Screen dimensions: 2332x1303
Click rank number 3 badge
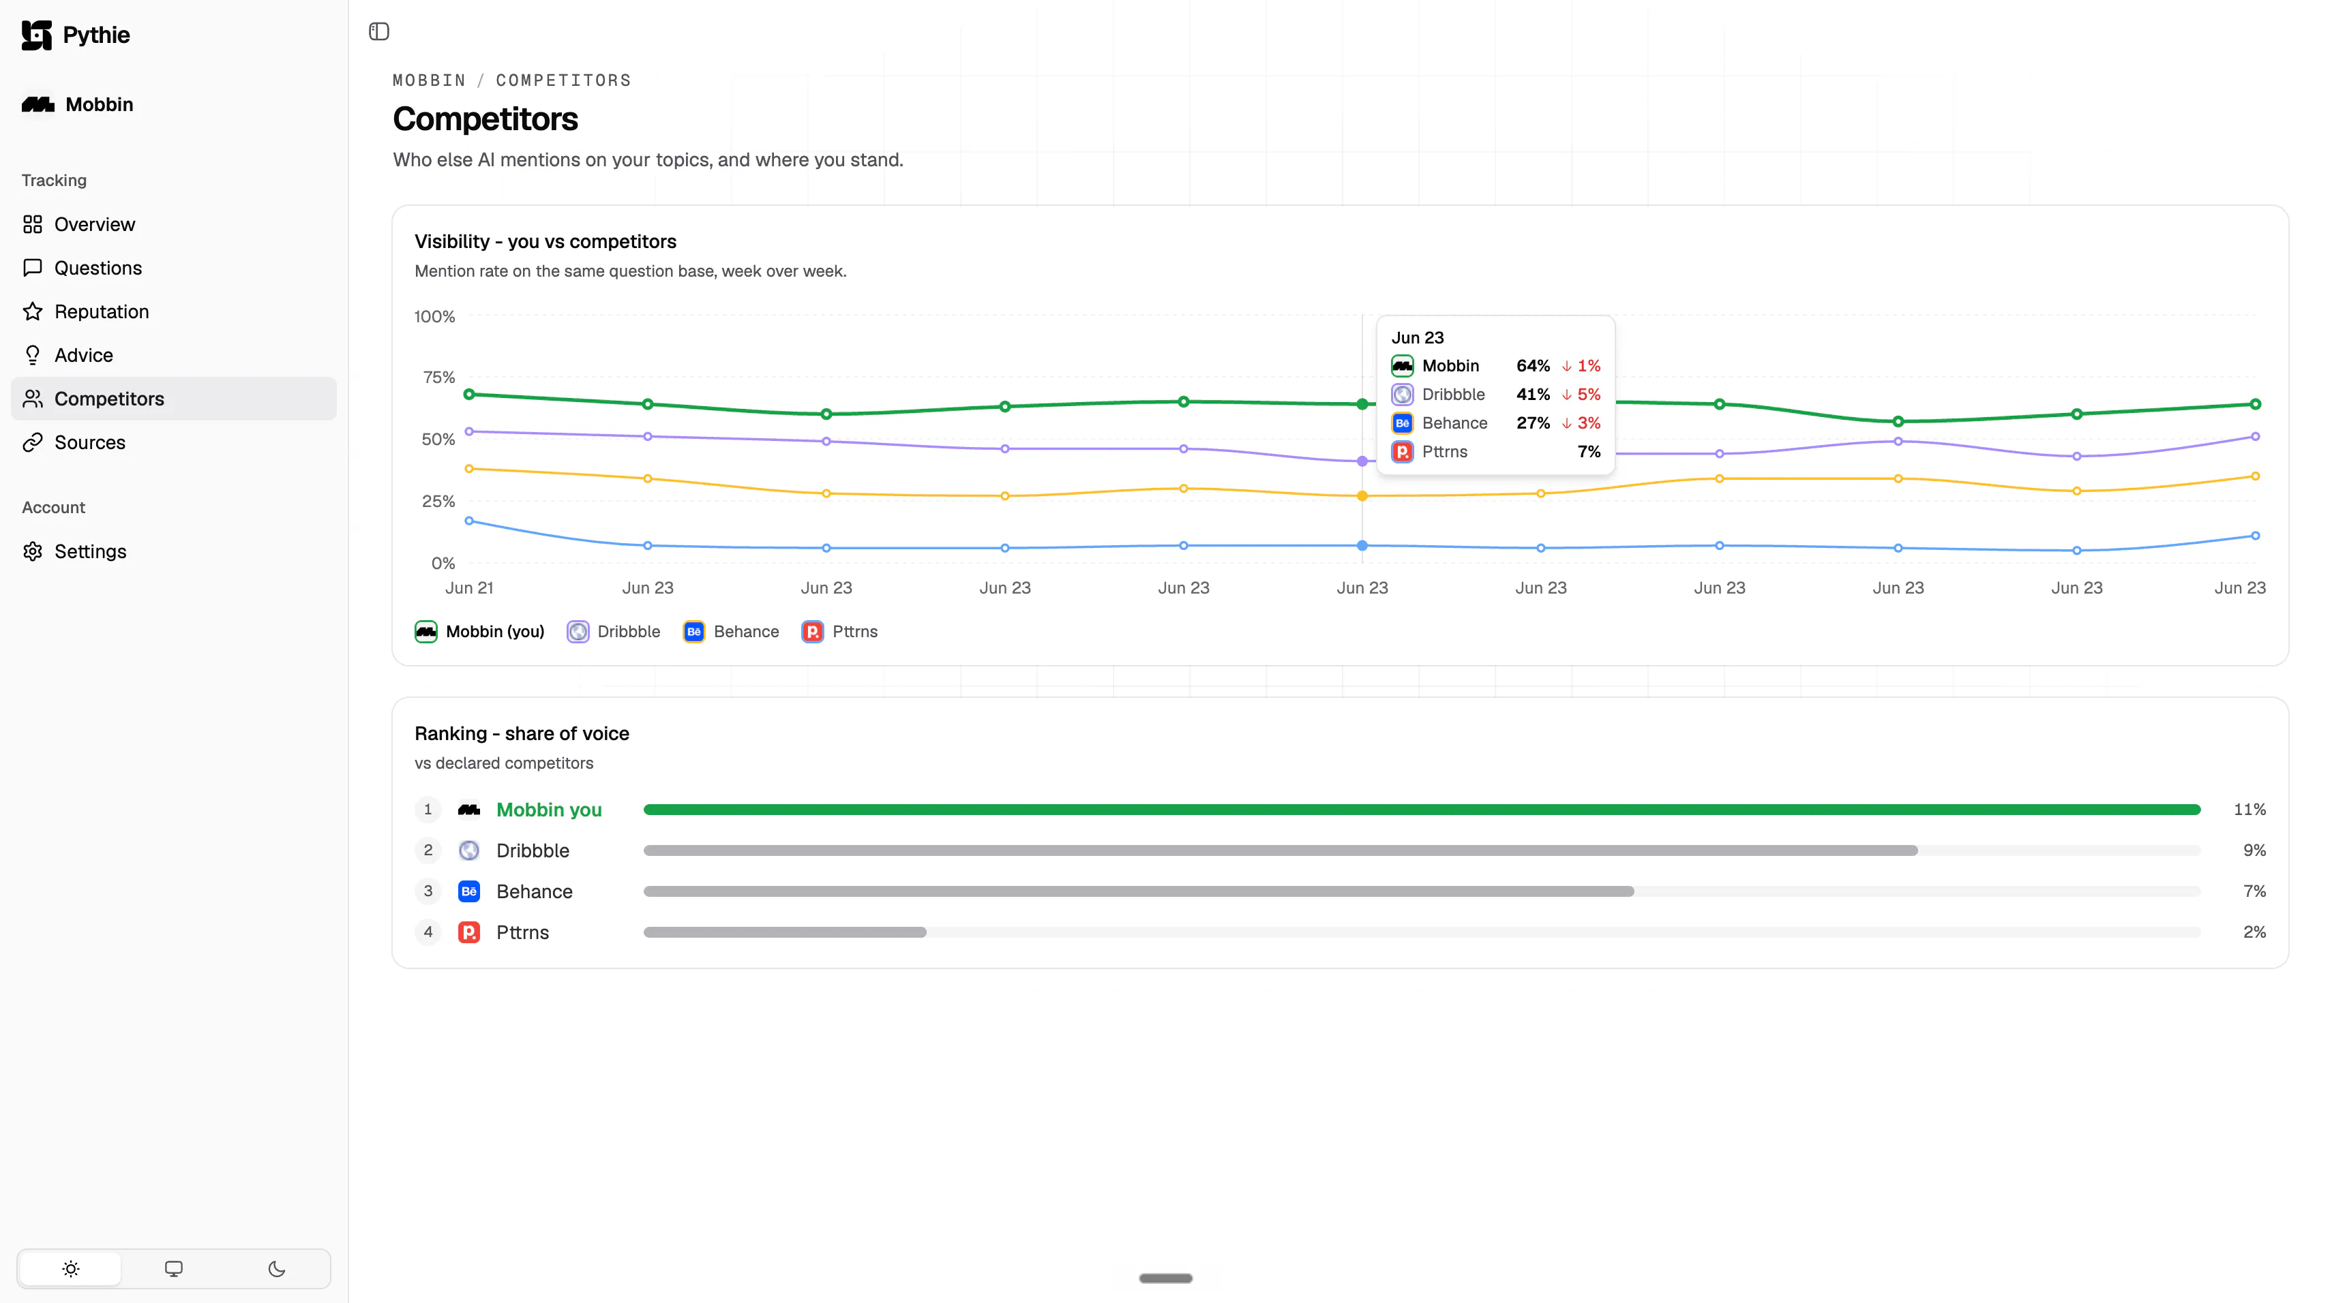(x=428, y=891)
